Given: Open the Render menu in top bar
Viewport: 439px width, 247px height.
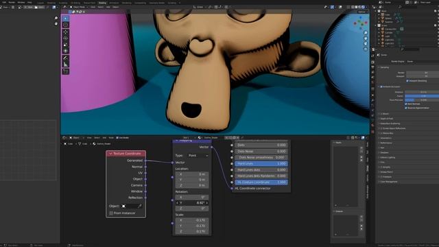Looking at the screenshot, I should 12,2.
